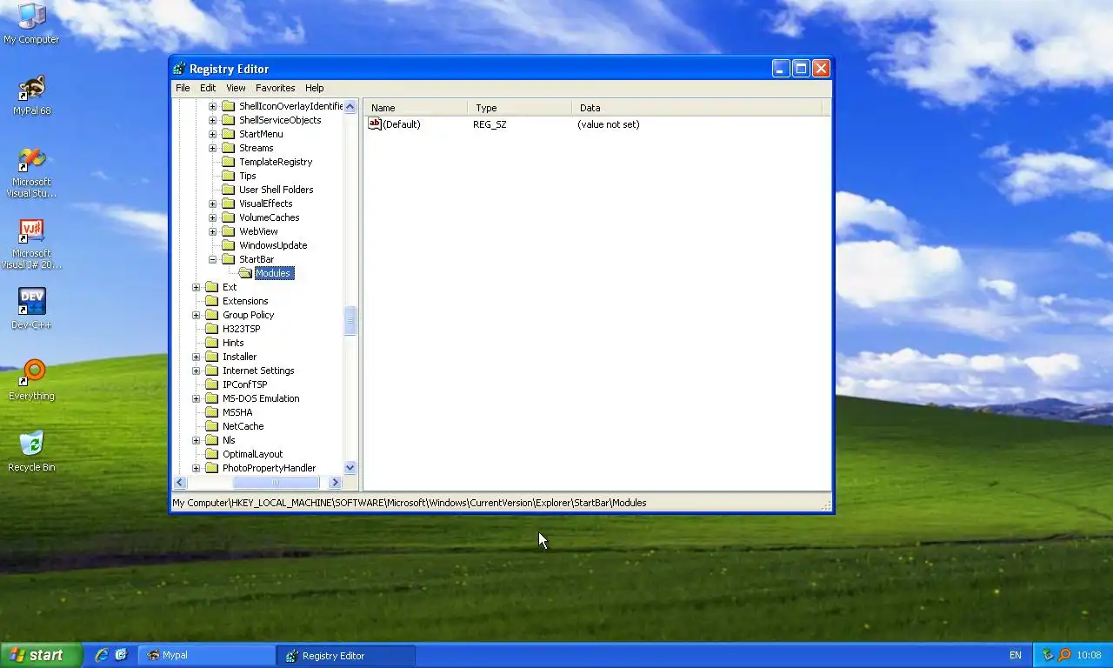Click the tree's scroll up arrow
Screen dimensions: 1113x668
click(x=350, y=106)
